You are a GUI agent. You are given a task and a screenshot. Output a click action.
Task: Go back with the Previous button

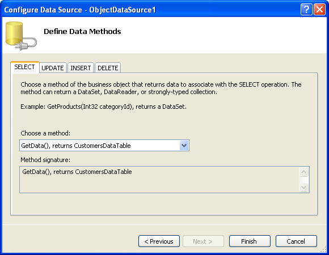159,241
